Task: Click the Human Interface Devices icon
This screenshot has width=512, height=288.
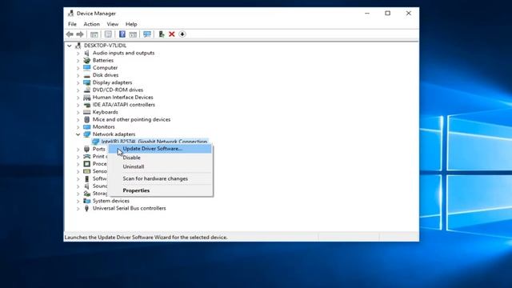Action: click(86, 98)
